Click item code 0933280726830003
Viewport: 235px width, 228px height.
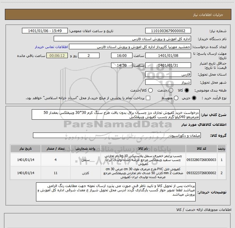tap(201, 160)
